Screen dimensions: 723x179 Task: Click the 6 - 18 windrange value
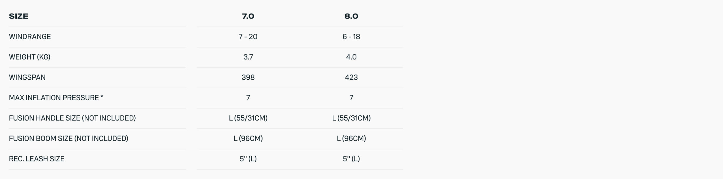(351, 37)
